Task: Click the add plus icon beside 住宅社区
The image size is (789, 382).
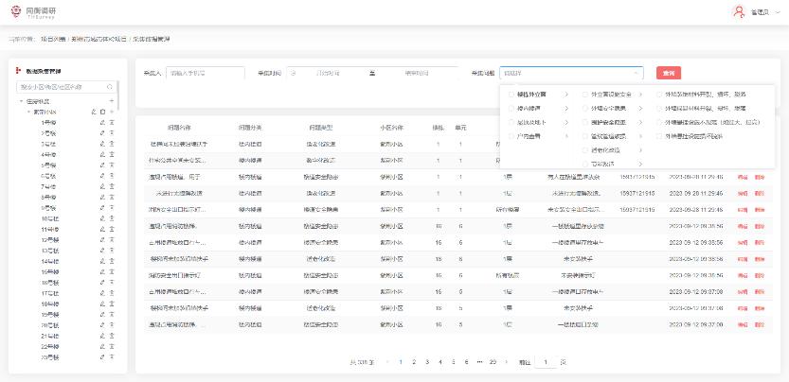Action: [x=112, y=101]
